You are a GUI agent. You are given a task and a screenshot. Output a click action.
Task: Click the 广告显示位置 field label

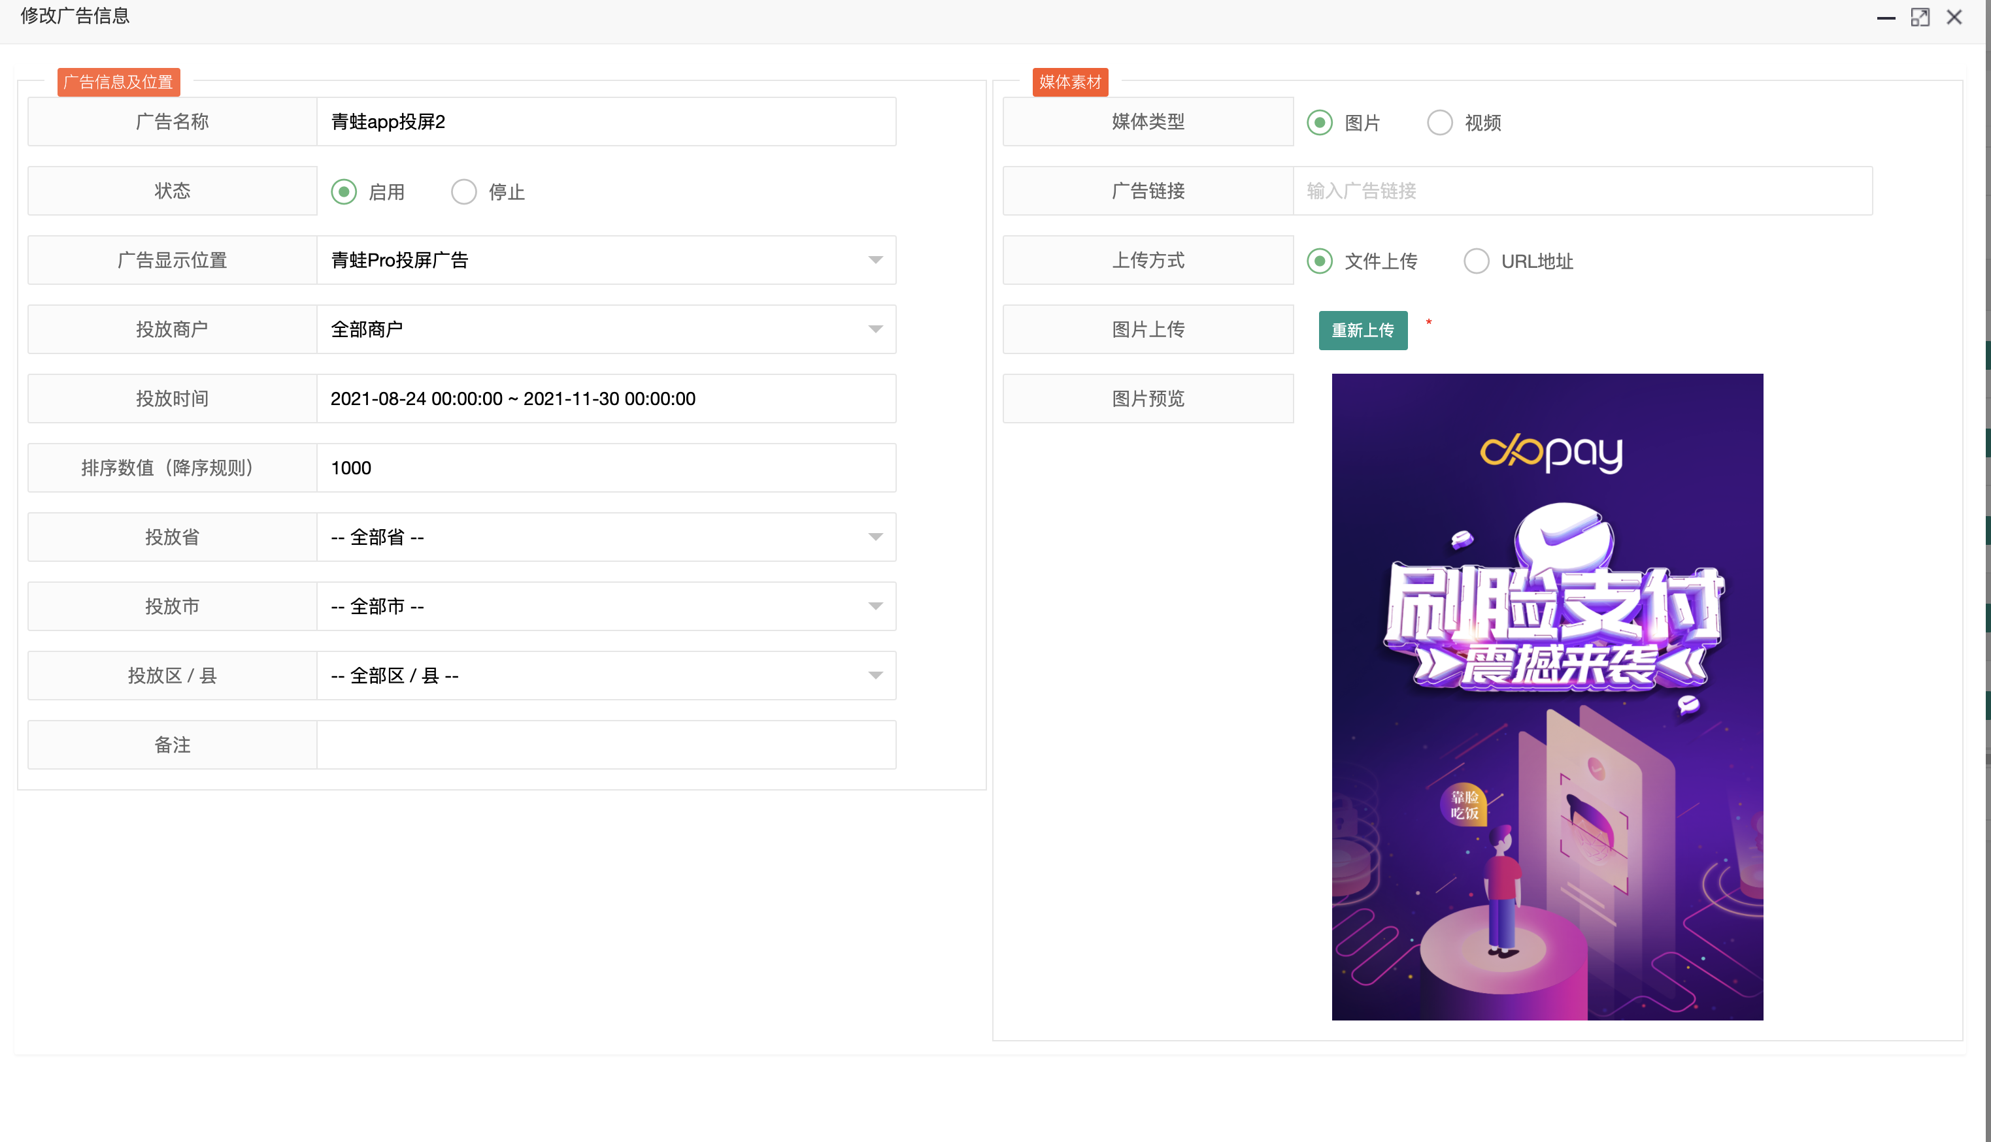coord(173,259)
